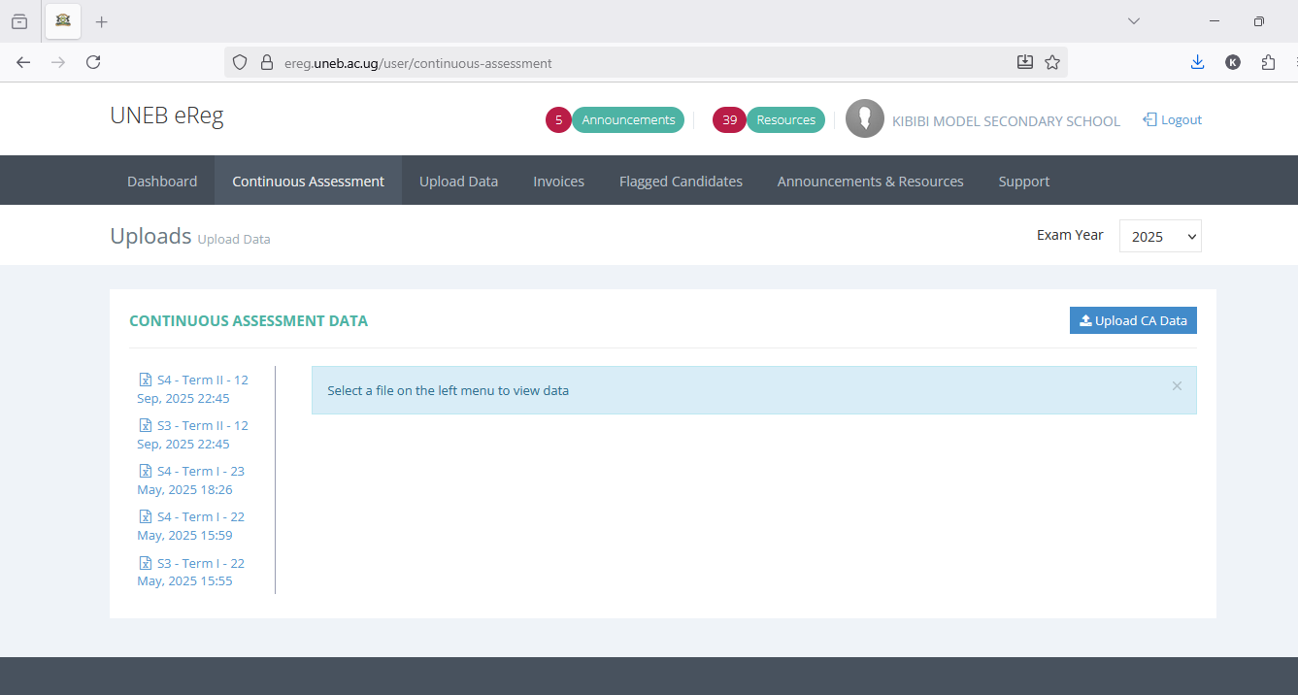Open the browser extensions puzzle icon
This screenshot has width=1298, height=695.
[x=1268, y=61]
